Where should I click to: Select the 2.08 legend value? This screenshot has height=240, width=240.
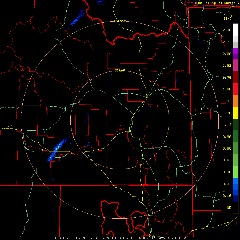coord(227,54)
